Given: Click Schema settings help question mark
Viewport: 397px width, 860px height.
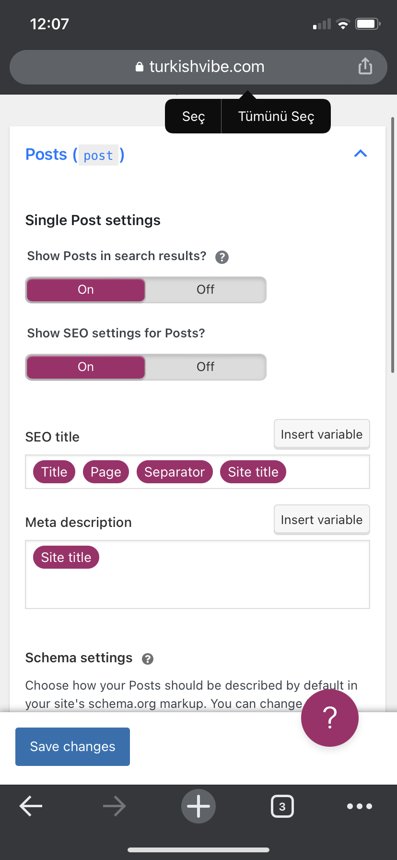Looking at the screenshot, I should (x=148, y=659).
